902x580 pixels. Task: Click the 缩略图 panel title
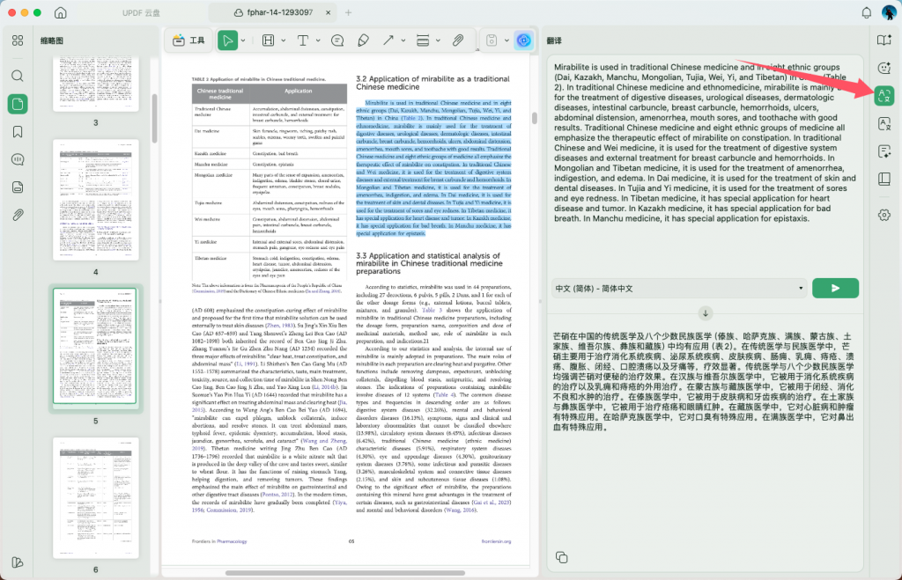click(x=52, y=40)
